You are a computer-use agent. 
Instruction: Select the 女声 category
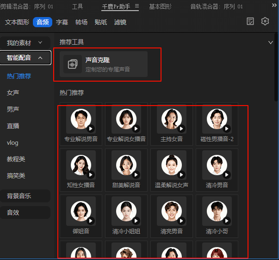click(13, 93)
